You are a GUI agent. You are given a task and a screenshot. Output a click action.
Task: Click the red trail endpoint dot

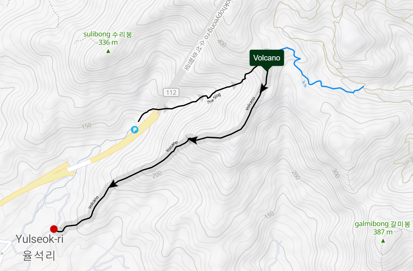click(x=54, y=229)
